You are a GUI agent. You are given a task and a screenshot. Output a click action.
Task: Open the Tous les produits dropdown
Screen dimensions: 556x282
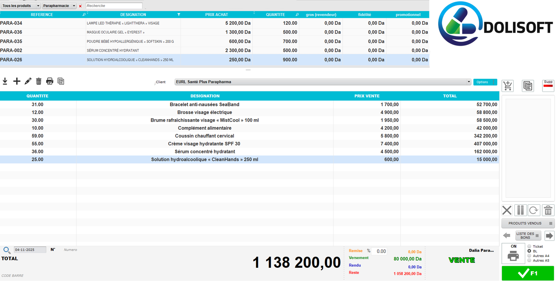[20, 5]
